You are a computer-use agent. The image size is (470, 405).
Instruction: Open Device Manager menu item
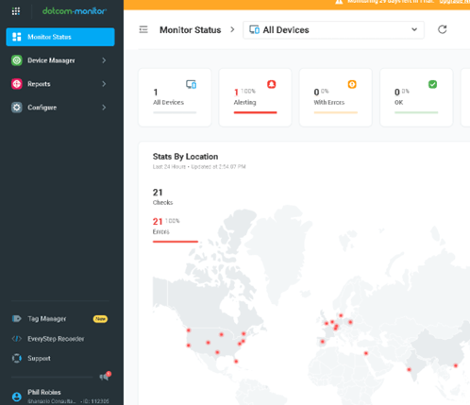(60, 60)
